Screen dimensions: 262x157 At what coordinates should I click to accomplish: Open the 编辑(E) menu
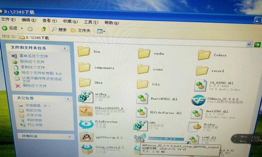point(29,20)
